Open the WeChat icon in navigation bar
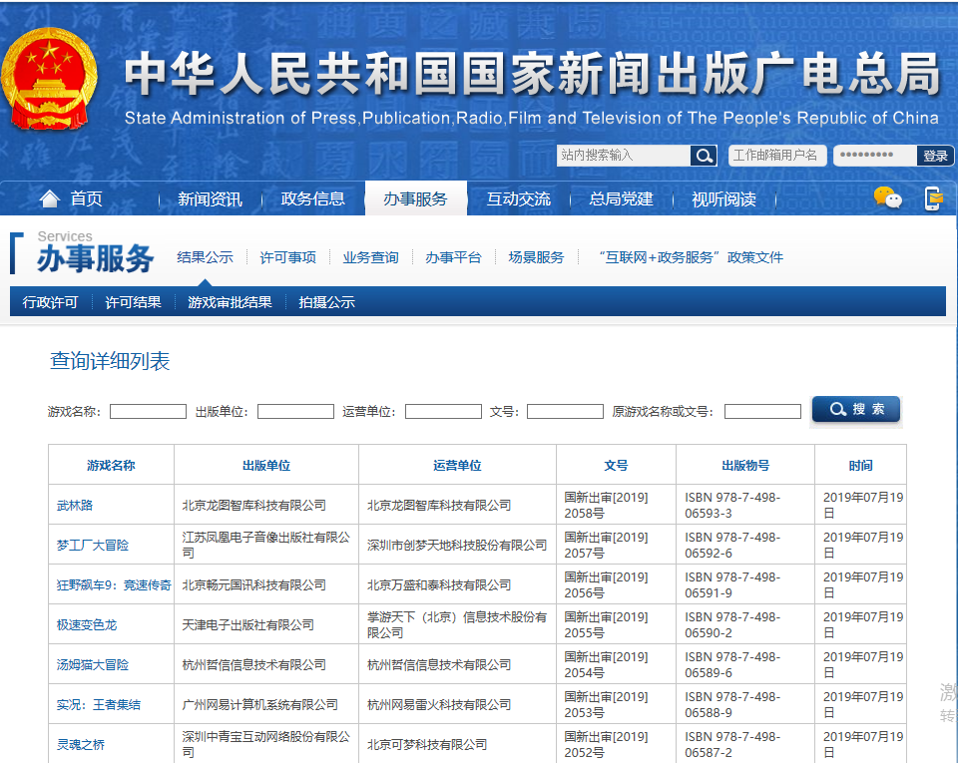 (887, 197)
